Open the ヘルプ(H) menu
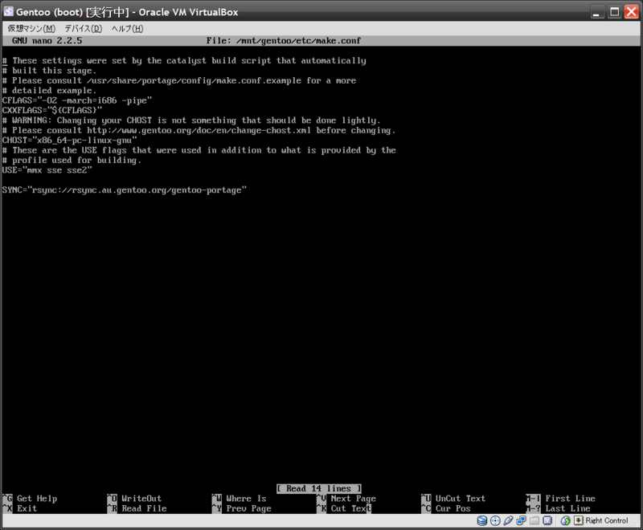This screenshot has width=643, height=530. pos(128,28)
